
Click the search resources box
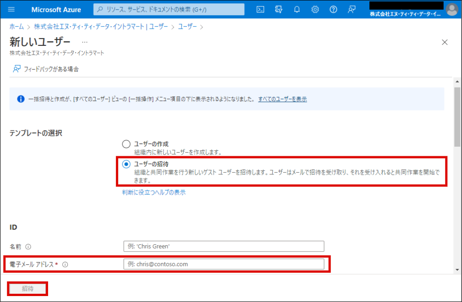(x=169, y=10)
